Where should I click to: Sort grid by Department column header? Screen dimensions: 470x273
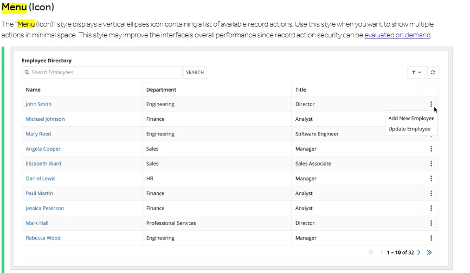pos(161,89)
